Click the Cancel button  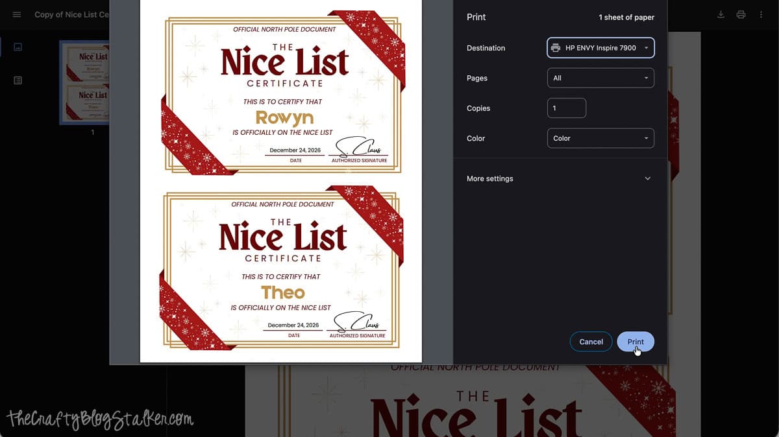(x=591, y=342)
